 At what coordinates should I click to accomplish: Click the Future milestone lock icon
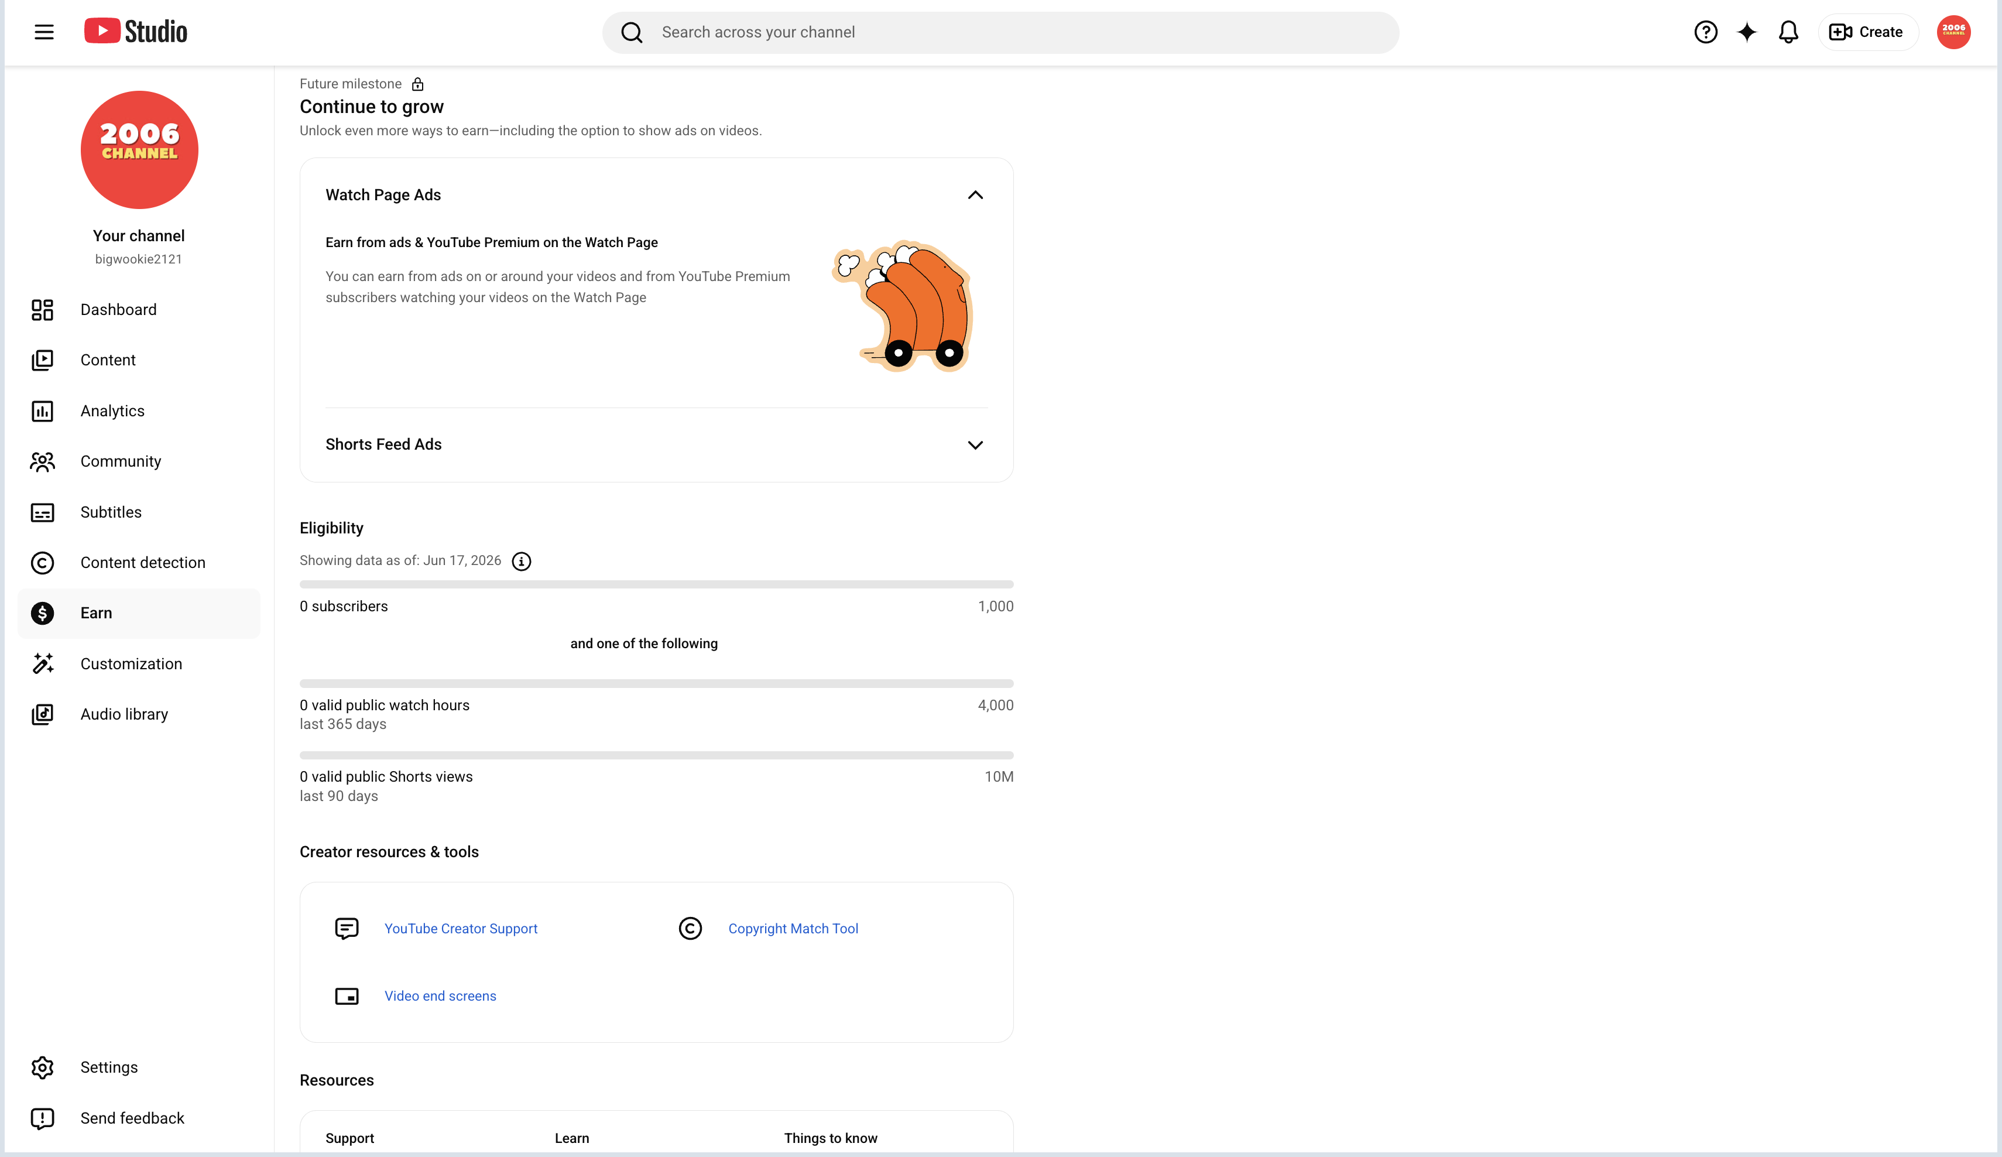pyautogui.click(x=417, y=84)
